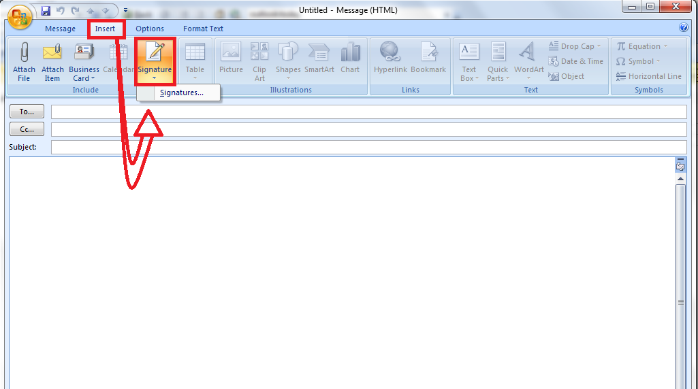The image size is (698, 389).
Task: Click into the Cc recipients field
Action: [368, 129]
